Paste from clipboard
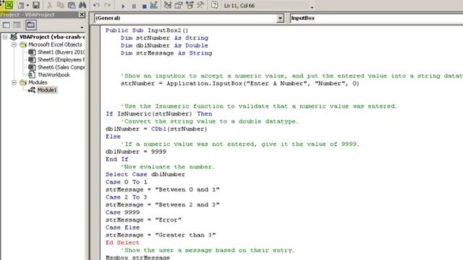 tap(72, 5)
